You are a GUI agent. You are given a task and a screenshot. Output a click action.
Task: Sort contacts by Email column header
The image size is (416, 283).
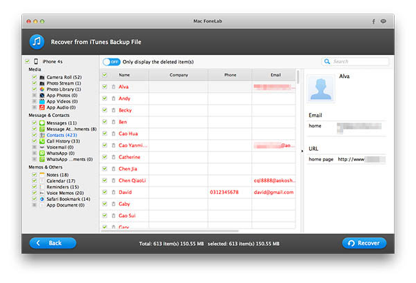pyautogui.click(x=275, y=74)
